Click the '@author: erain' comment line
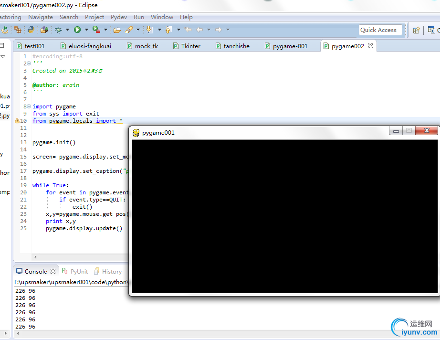 point(55,85)
